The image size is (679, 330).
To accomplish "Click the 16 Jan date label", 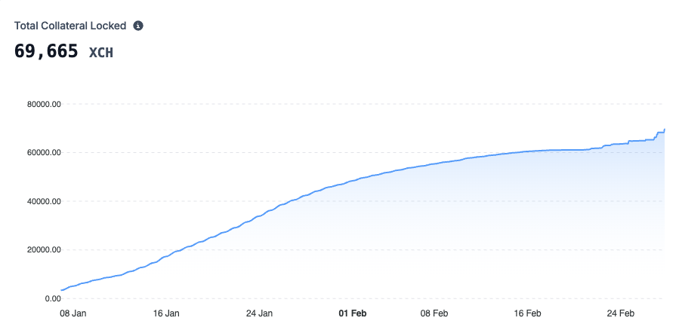I will [166, 313].
